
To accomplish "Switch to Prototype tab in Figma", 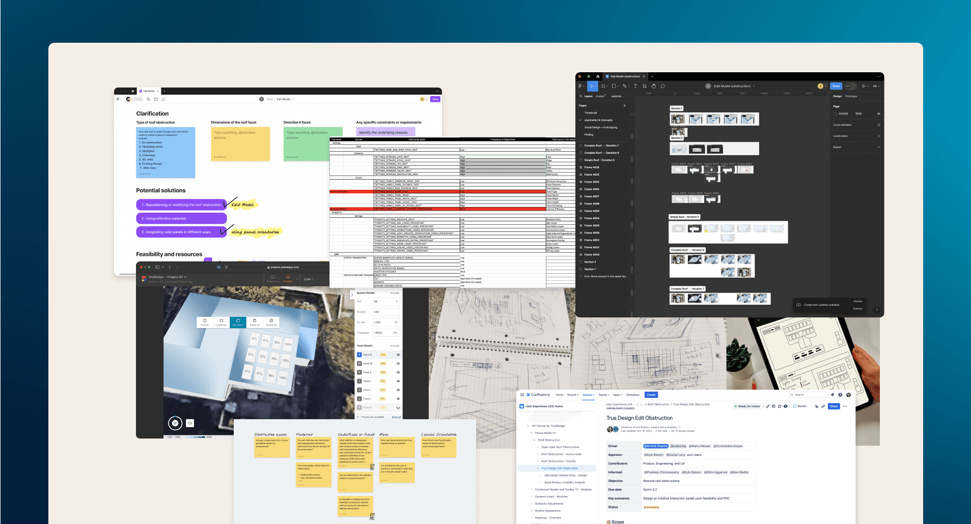I will pos(851,96).
